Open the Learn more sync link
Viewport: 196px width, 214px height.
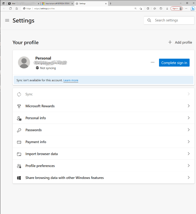(71, 80)
